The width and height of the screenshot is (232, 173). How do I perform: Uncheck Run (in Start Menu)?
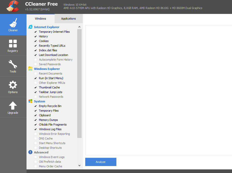(x=36, y=78)
